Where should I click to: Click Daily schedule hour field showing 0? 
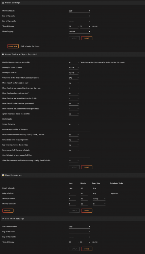(72, 193)
